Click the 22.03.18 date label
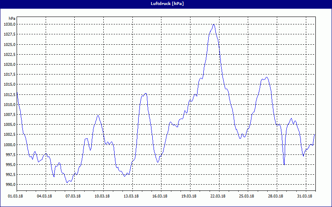This screenshot has width=332, height=207. click(217, 196)
